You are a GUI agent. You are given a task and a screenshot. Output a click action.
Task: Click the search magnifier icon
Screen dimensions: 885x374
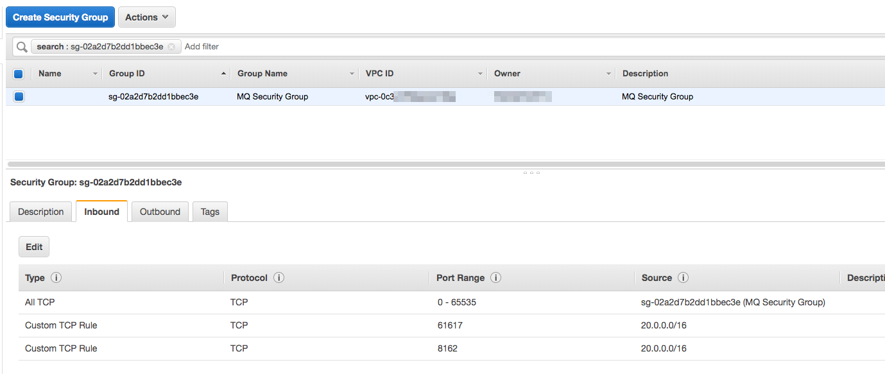click(22, 47)
